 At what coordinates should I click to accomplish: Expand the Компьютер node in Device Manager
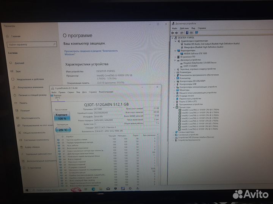pyautogui.click(x=175, y=78)
